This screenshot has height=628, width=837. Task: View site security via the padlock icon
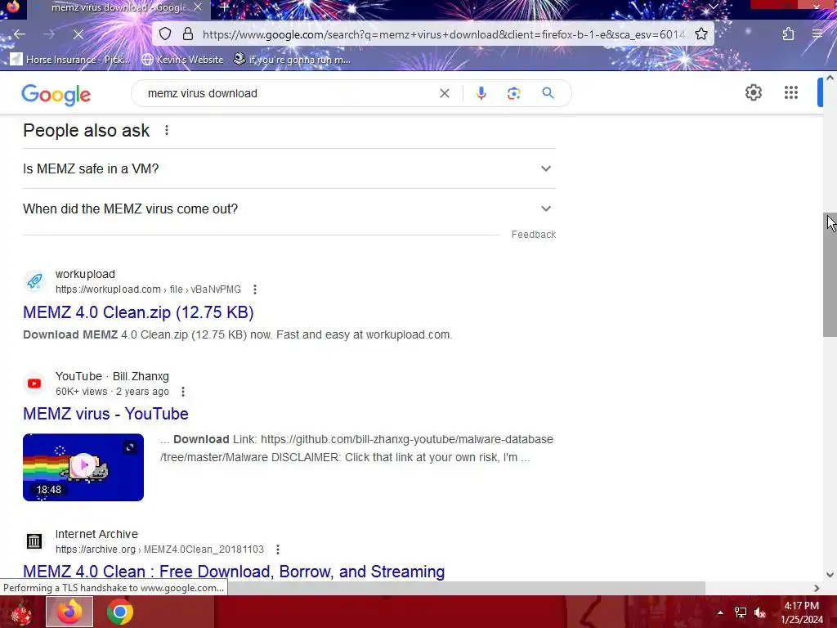[188, 34]
